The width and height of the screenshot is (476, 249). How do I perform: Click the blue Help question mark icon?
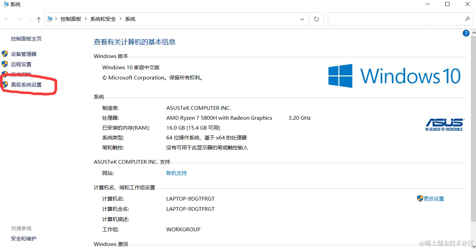coord(466,33)
